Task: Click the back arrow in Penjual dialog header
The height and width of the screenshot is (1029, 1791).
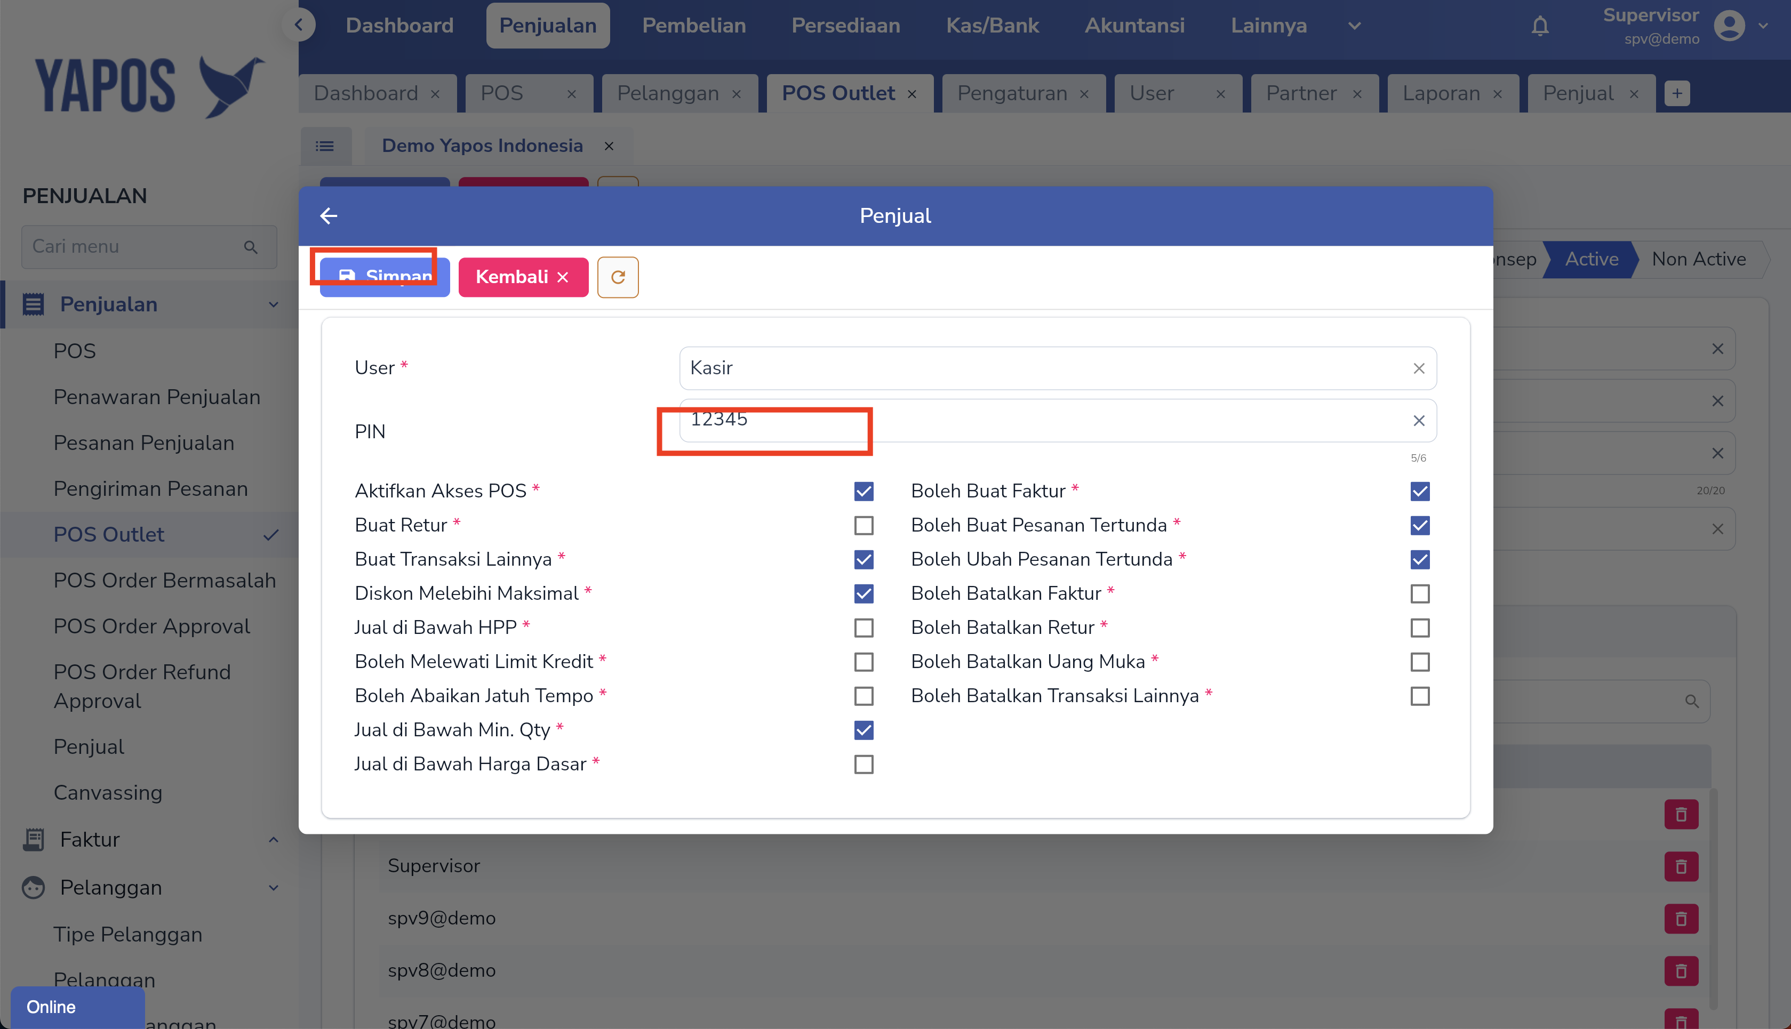Action: click(329, 215)
